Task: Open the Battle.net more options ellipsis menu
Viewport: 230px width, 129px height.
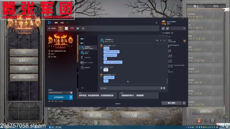Action: 68,23
